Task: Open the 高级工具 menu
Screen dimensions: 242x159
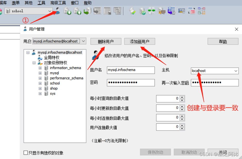Action: click(58, 3)
